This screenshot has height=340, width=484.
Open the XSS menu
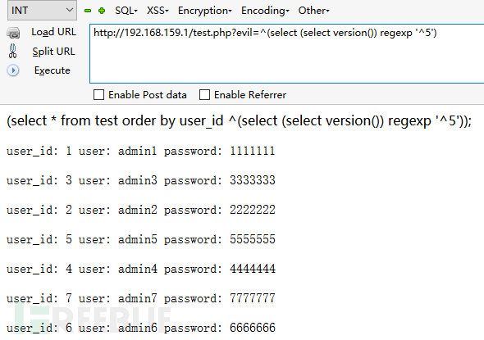(x=158, y=11)
